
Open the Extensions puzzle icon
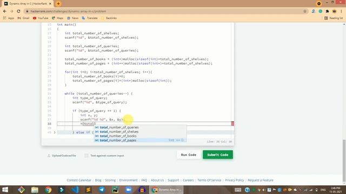(x=327, y=11)
